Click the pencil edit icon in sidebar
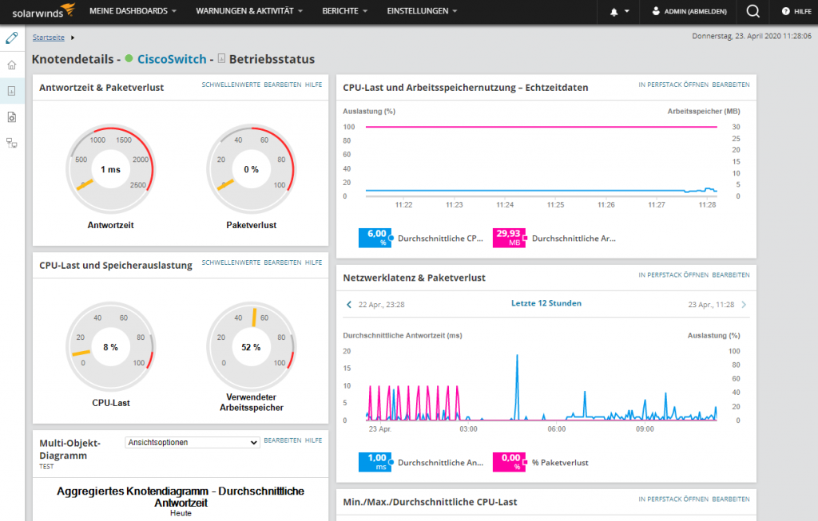 [11, 37]
